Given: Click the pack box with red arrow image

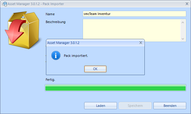Looking at the screenshot, I should (22, 30).
